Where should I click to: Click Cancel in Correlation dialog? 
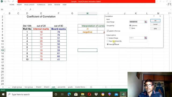pos(155,24)
